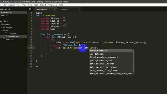
Task: Select index.php under Open Files
Action: (5, 15)
